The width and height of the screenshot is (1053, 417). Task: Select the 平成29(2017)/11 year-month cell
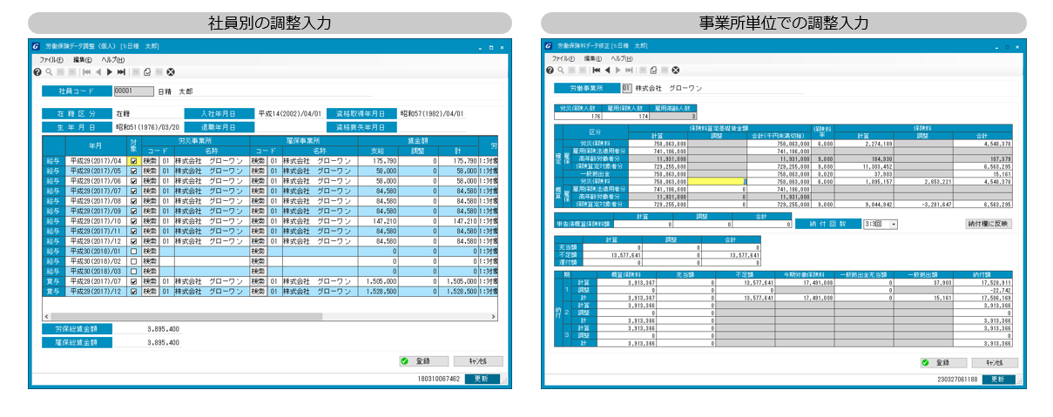pos(97,232)
